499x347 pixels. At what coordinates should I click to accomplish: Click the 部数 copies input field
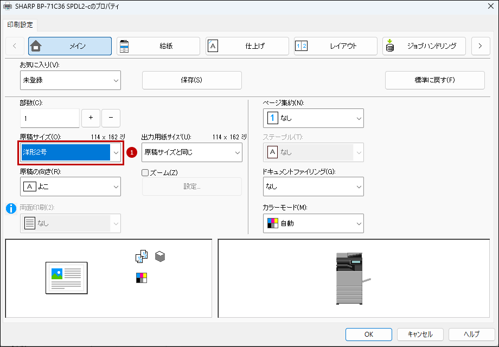coord(49,118)
